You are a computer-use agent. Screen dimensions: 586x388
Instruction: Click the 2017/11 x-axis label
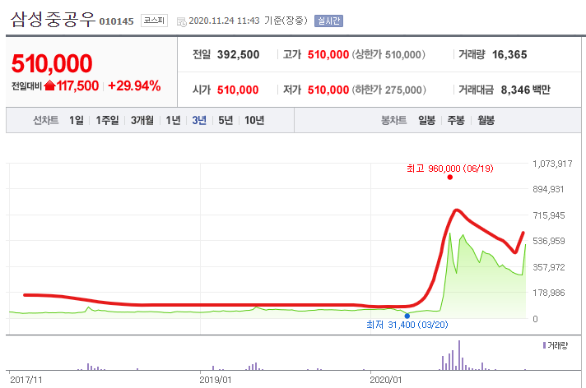click(x=26, y=380)
